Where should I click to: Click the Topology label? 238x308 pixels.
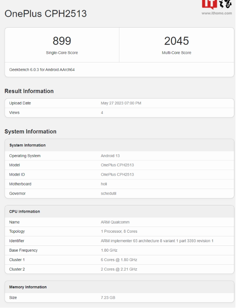(x=17, y=231)
